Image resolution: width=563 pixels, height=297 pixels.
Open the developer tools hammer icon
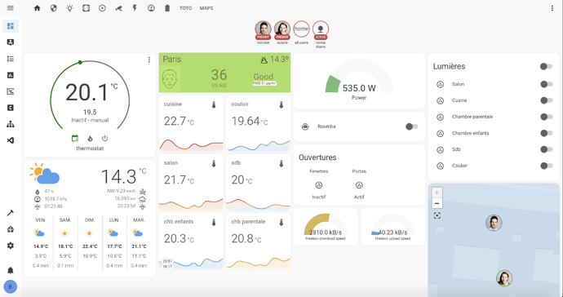point(11,213)
